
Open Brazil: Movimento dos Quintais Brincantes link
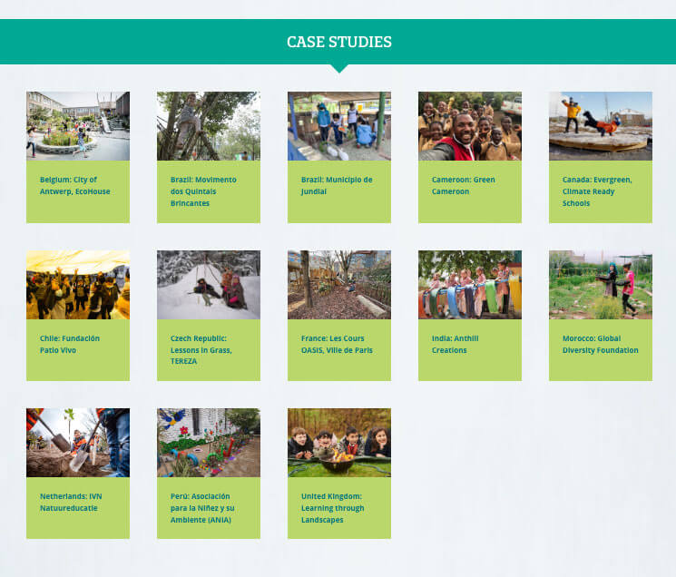click(203, 191)
